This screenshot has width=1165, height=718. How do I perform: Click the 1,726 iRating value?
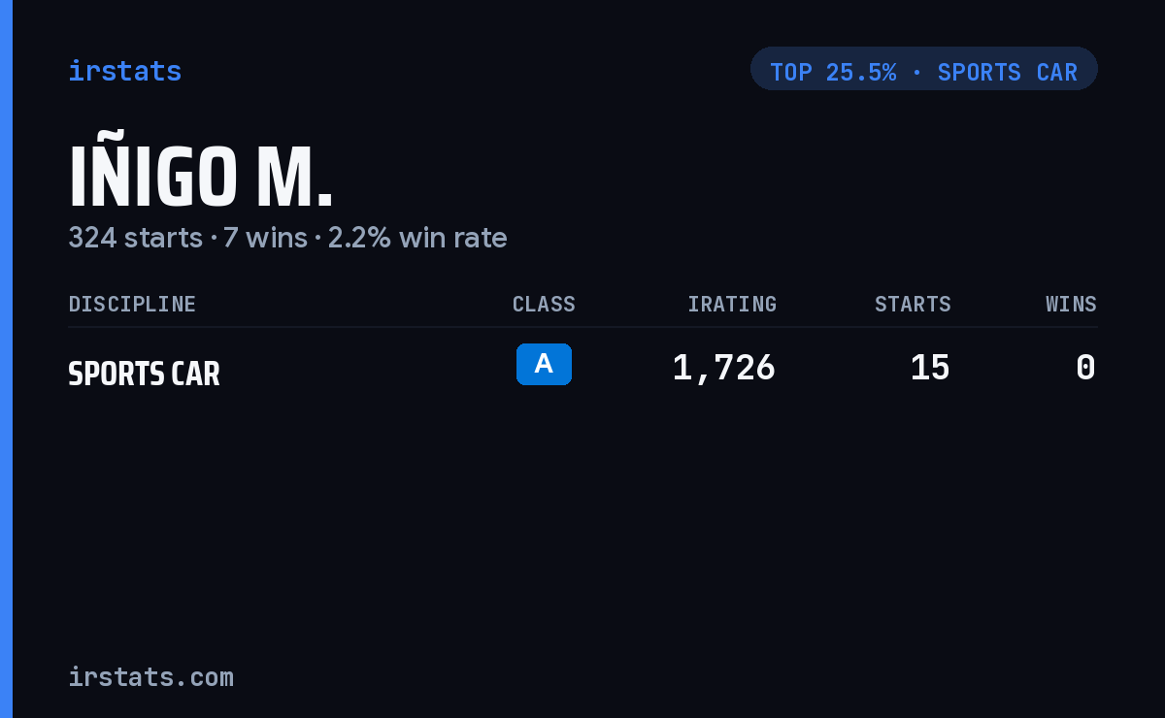pos(724,368)
